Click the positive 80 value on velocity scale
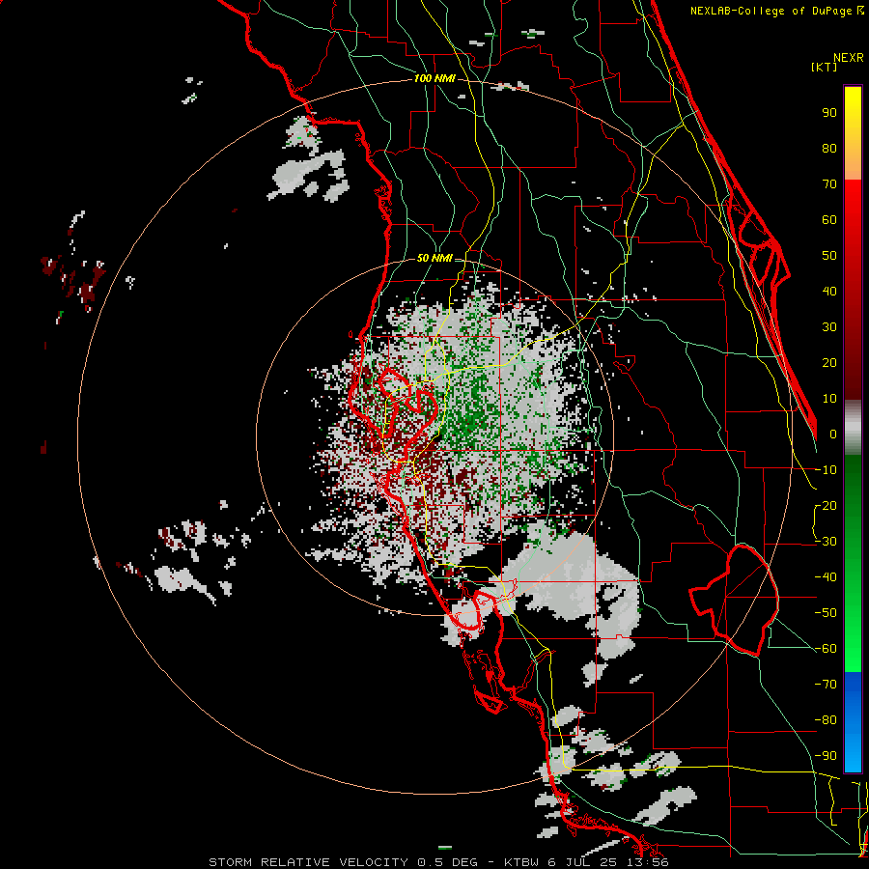869x869 pixels. point(829,148)
